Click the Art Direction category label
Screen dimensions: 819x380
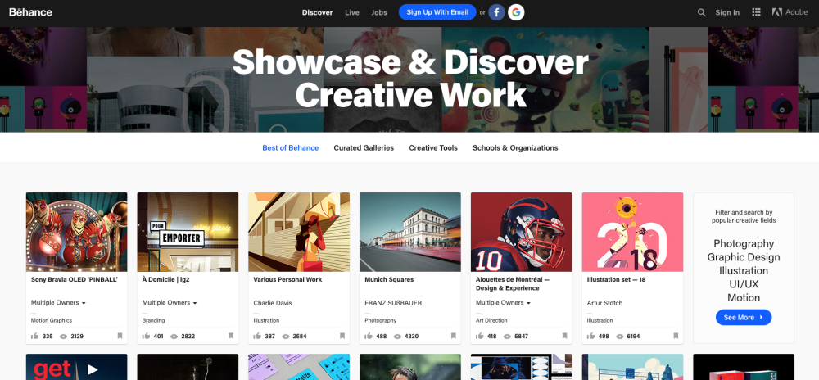[x=491, y=320]
